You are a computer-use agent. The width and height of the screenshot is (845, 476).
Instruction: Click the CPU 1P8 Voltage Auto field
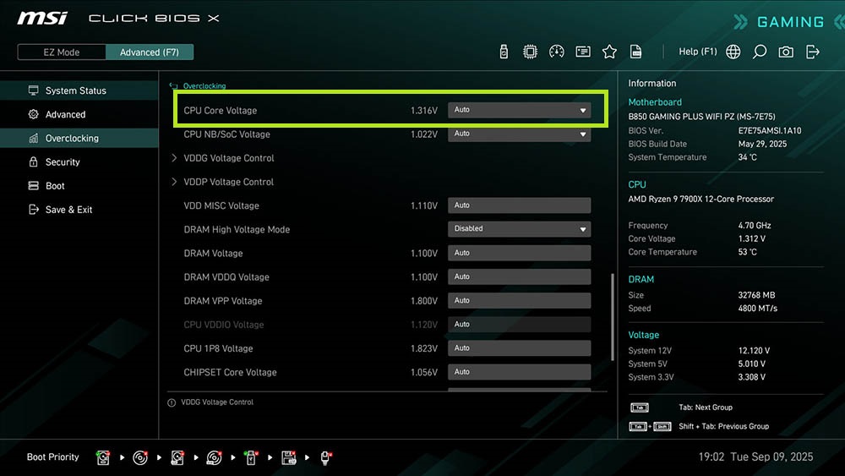tap(519, 348)
